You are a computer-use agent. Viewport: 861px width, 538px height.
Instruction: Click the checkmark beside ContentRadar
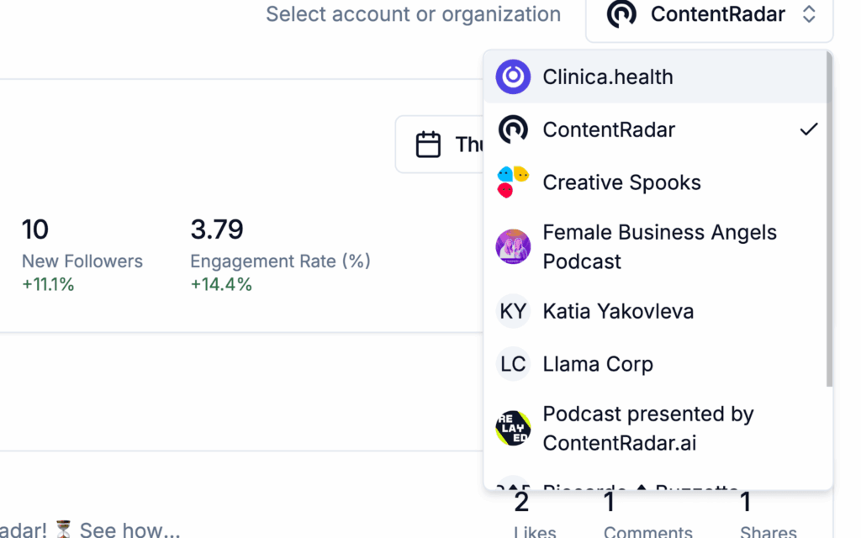pos(809,129)
